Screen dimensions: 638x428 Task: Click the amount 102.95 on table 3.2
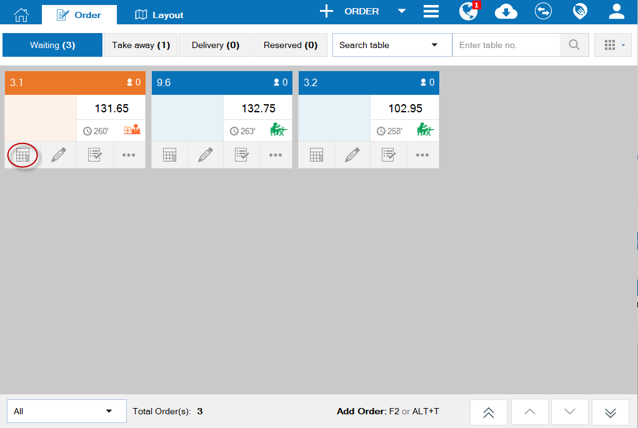(406, 109)
